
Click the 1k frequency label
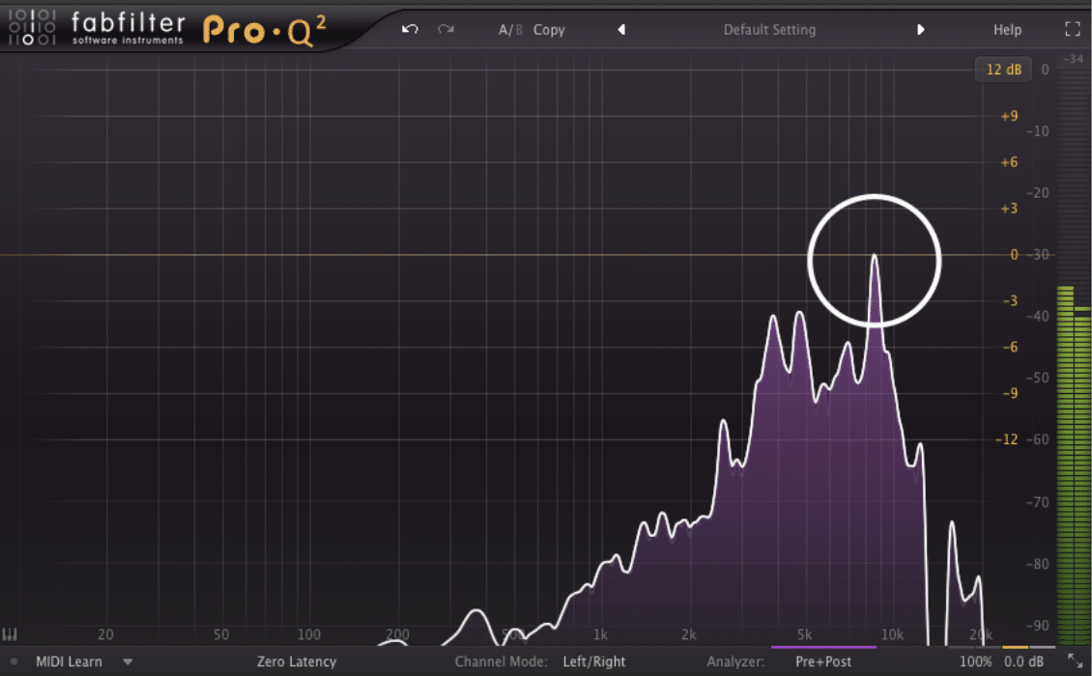click(600, 634)
